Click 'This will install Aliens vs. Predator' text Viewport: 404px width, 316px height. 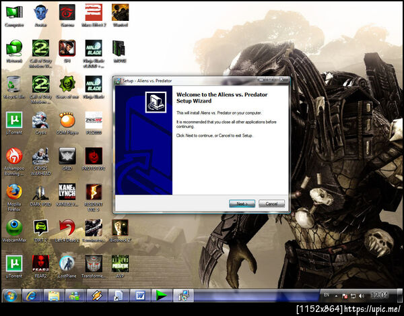219,113
